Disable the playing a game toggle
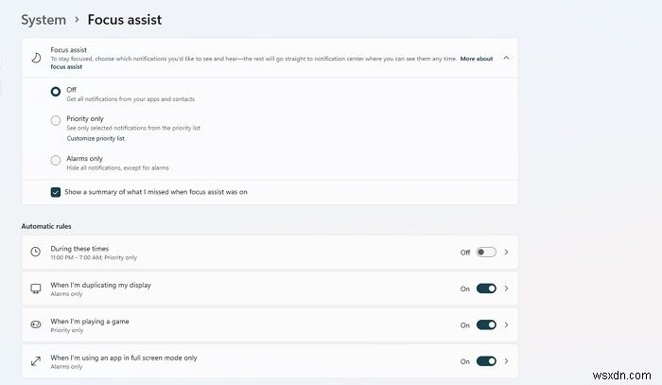 tap(486, 324)
